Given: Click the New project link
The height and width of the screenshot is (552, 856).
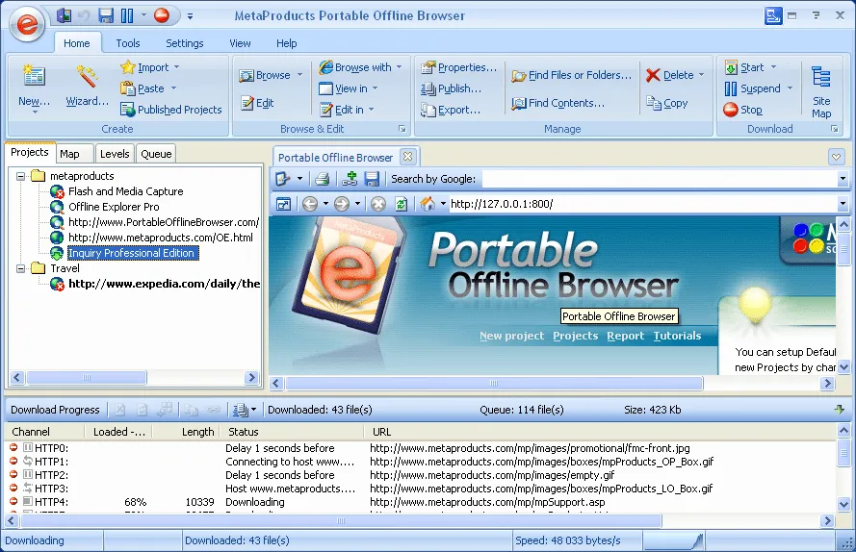Looking at the screenshot, I should pos(511,336).
